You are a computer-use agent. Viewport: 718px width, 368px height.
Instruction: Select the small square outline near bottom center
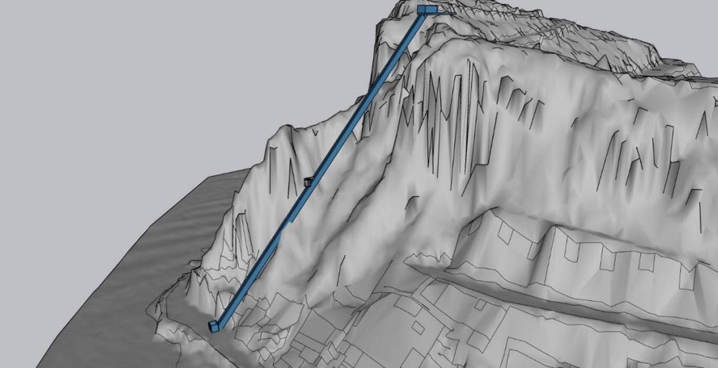[x=418, y=328]
